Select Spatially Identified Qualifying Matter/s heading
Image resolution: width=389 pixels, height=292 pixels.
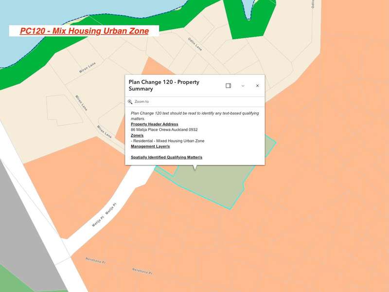point(166,157)
